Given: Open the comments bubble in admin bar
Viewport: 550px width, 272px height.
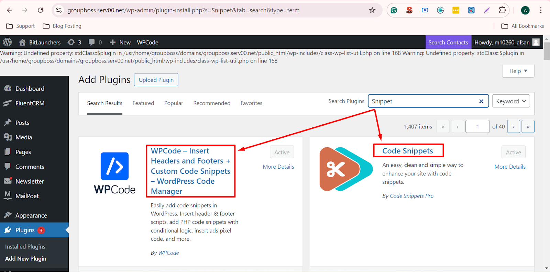Looking at the screenshot, I should [95, 42].
